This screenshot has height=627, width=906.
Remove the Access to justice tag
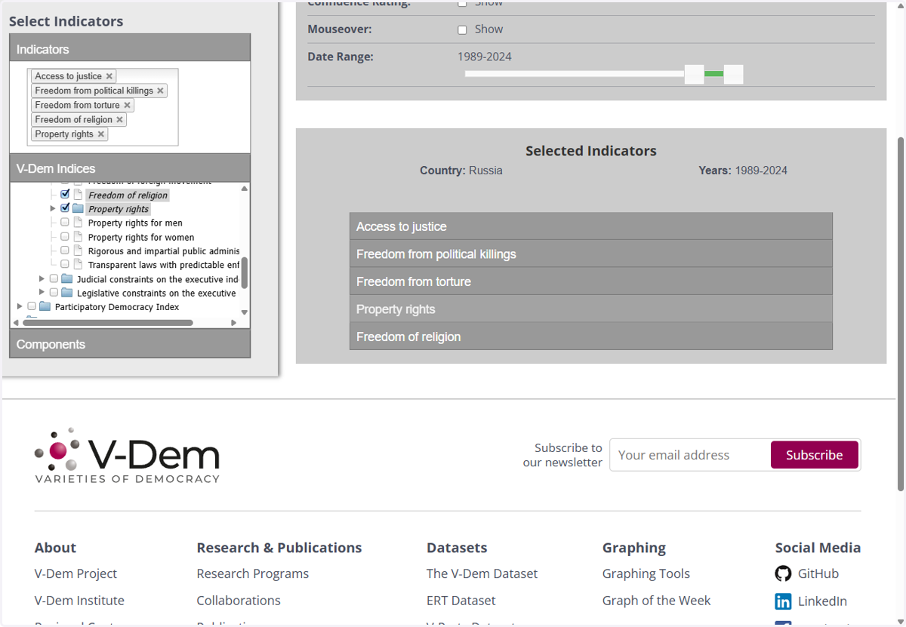tap(109, 76)
